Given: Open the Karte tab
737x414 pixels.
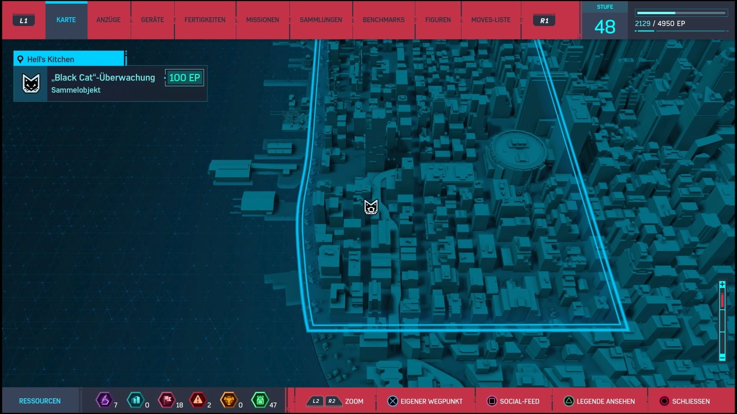Looking at the screenshot, I should coord(66,20).
